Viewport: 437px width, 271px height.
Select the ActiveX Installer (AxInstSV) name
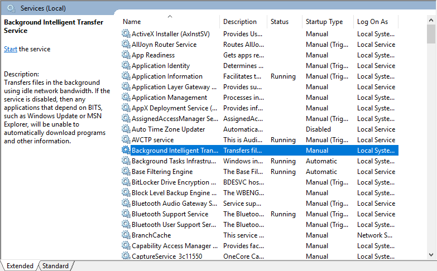coord(171,34)
